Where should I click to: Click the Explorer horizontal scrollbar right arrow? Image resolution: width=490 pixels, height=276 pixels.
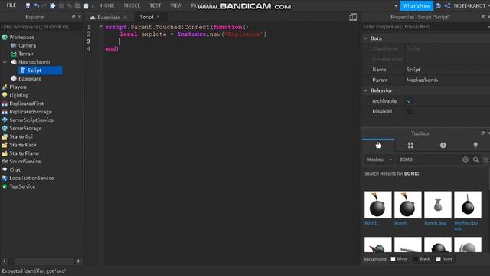78,261
